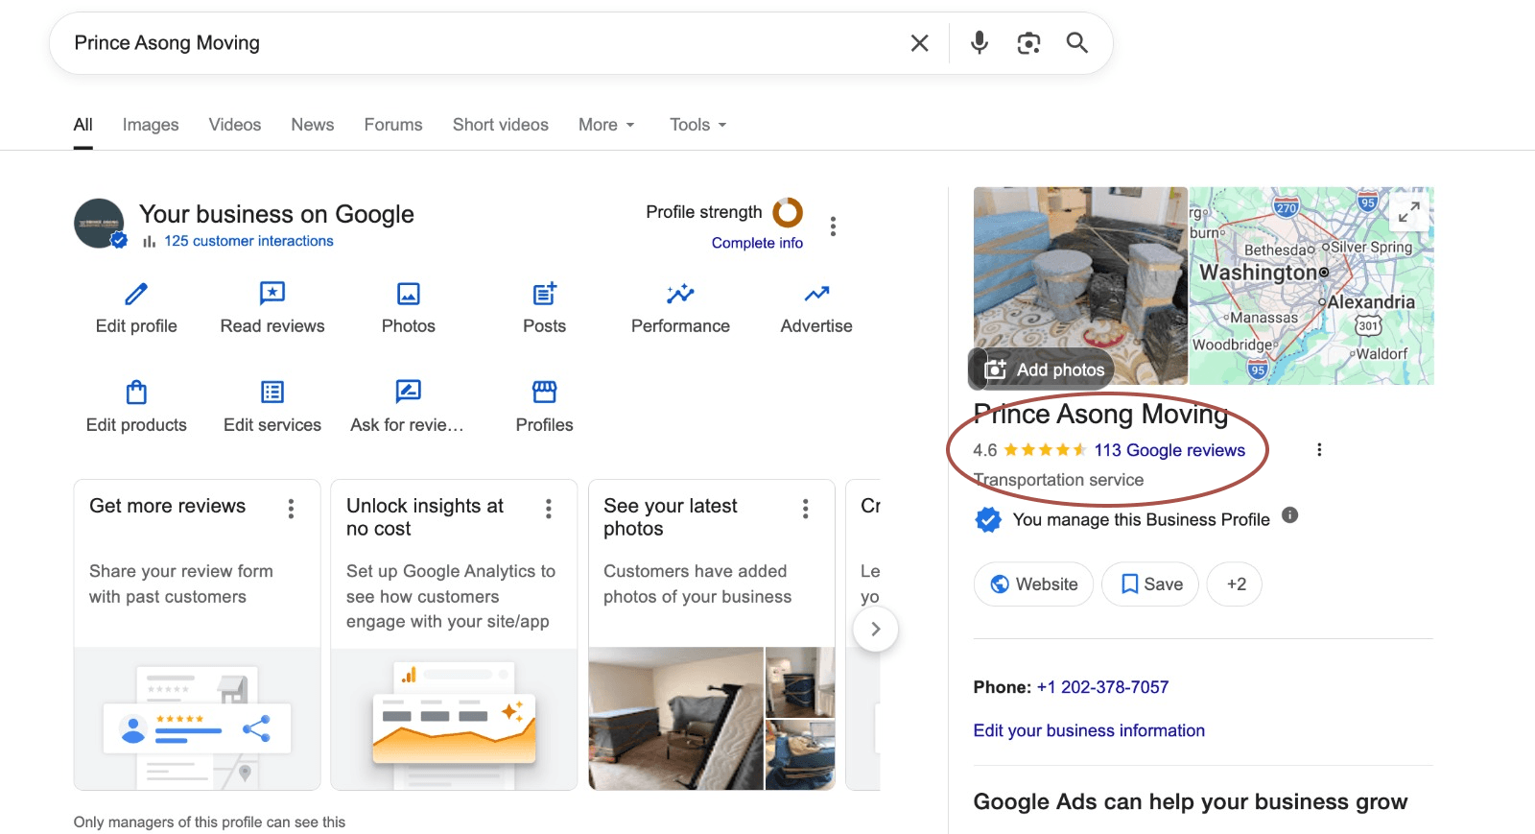Image resolution: width=1535 pixels, height=834 pixels.
Task: Expand the map to full view
Action: [x=1408, y=212]
